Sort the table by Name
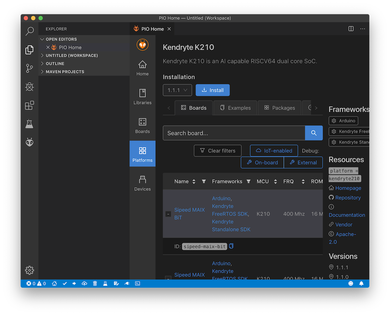 click(194, 181)
